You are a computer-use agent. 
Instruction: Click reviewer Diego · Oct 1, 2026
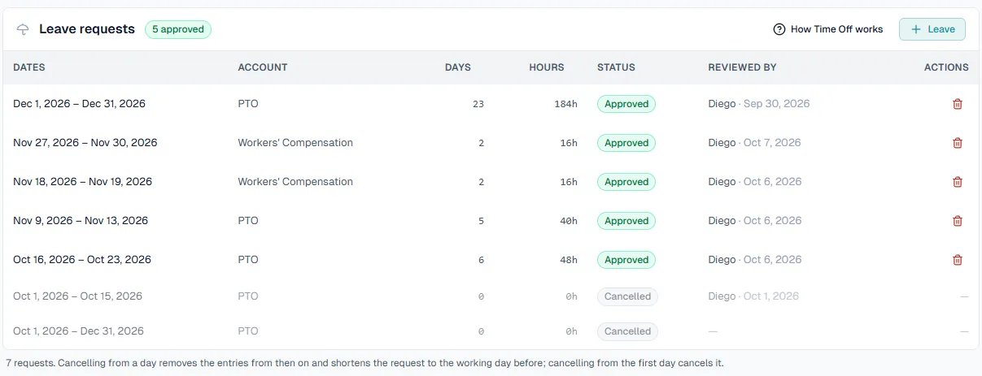tap(753, 296)
